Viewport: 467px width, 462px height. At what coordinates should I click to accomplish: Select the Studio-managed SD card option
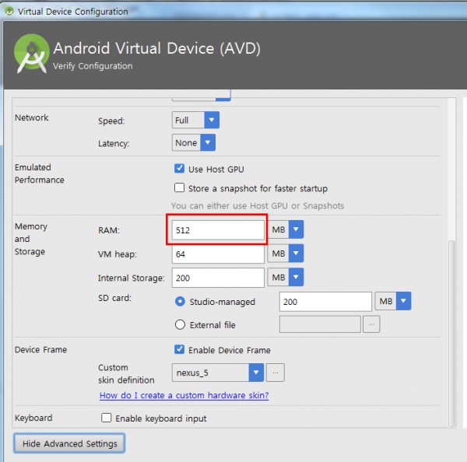click(180, 302)
